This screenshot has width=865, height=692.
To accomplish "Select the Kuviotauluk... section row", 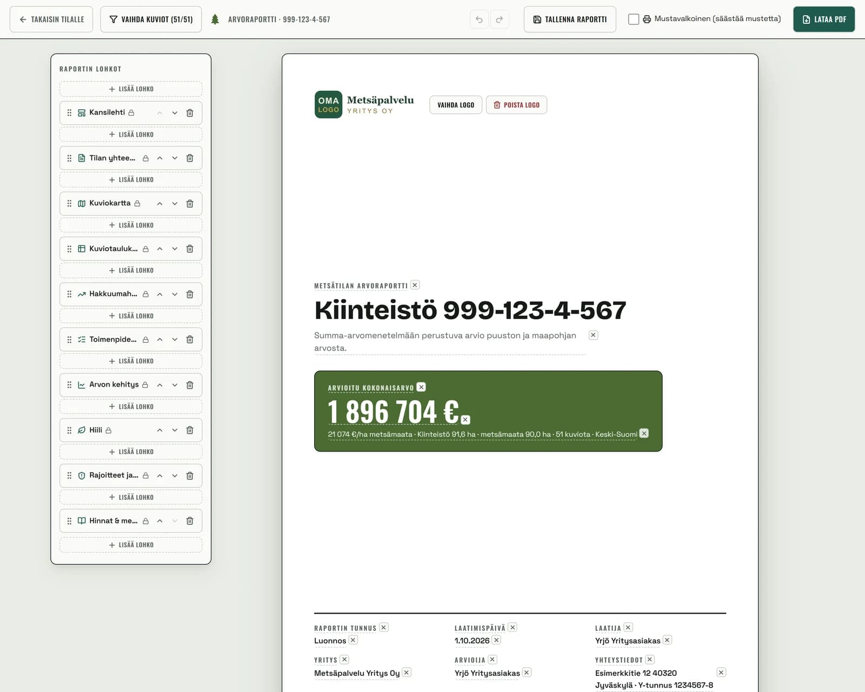I will click(131, 249).
